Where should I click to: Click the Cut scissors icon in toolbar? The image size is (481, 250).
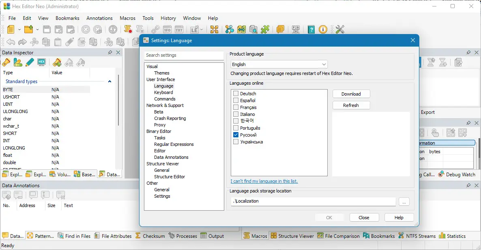pyautogui.click(x=34, y=42)
